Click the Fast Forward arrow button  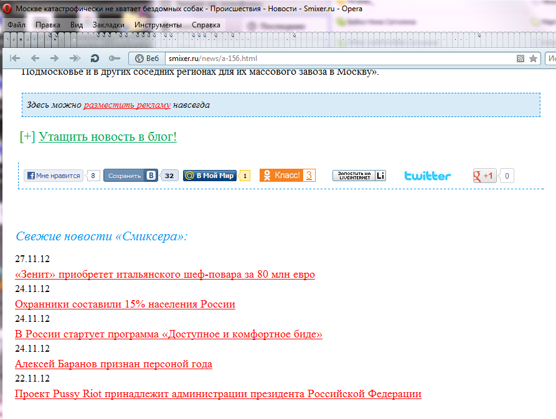pos(75,58)
